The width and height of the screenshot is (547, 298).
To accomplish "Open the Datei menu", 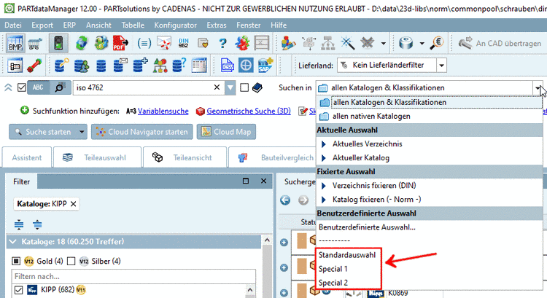I will click(x=13, y=25).
